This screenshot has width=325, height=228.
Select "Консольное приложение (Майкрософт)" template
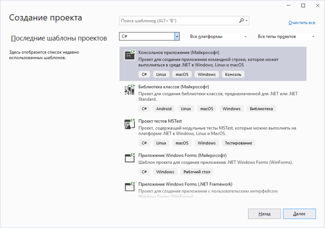pyautogui.click(x=213, y=64)
